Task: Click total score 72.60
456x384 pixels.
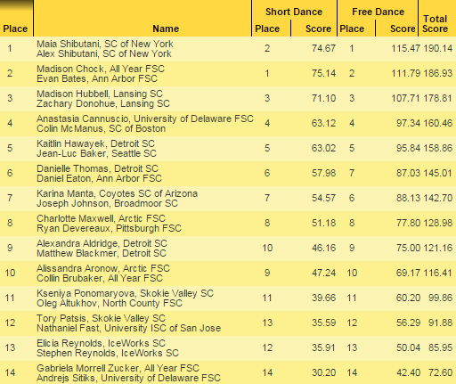Action: (441, 372)
